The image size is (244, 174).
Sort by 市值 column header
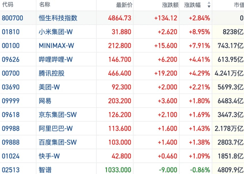coord(239,5)
